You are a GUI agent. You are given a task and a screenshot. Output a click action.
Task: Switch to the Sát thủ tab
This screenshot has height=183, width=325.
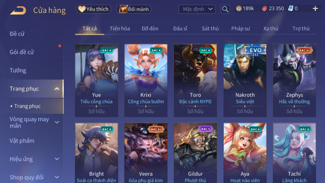pos(210,28)
